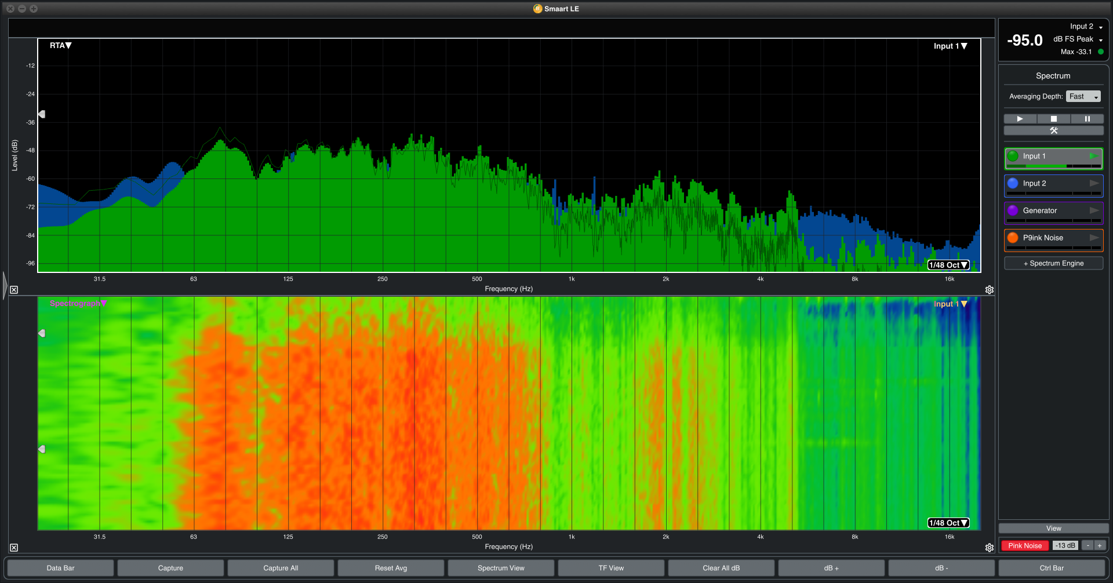Select the Input 1 engine label
This screenshot has height=583, width=1113.
[x=1034, y=156]
